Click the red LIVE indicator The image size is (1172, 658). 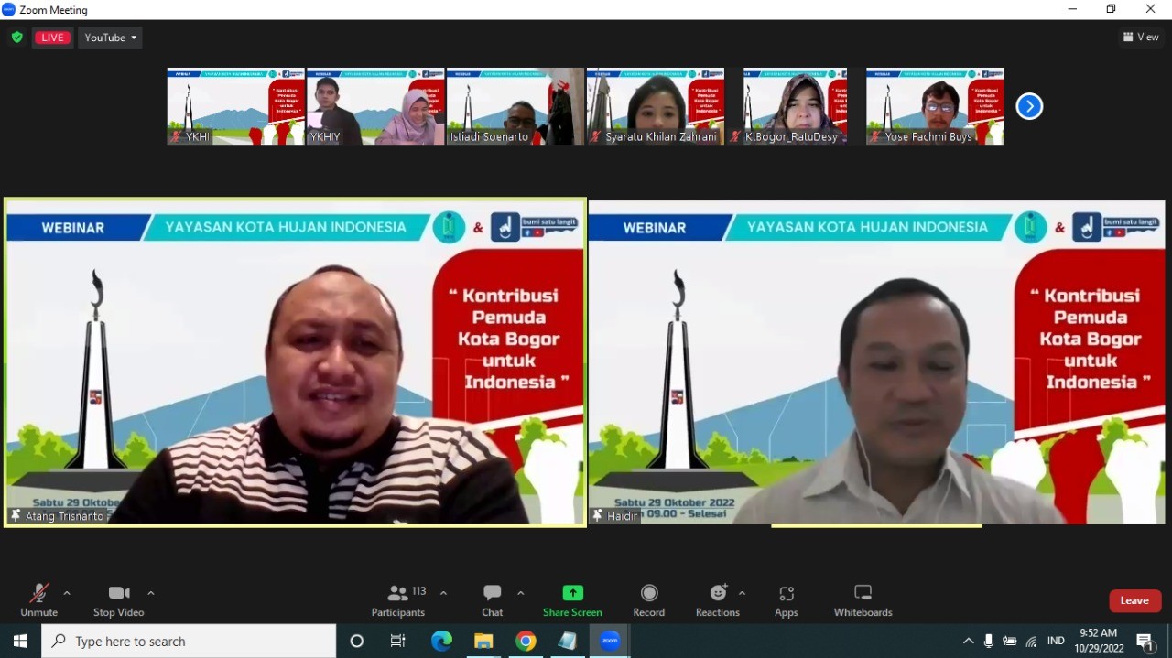[52, 38]
